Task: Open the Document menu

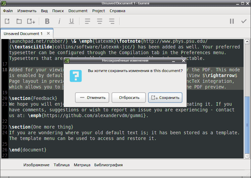Action: click(78, 11)
